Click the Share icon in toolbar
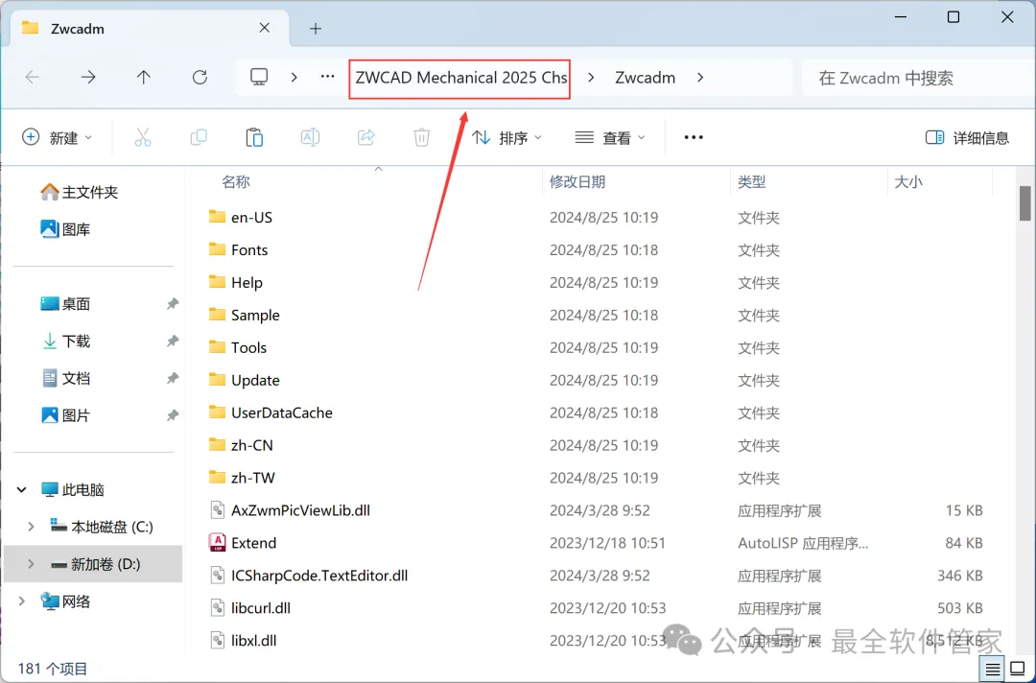This screenshot has height=683, width=1036. [366, 137]
